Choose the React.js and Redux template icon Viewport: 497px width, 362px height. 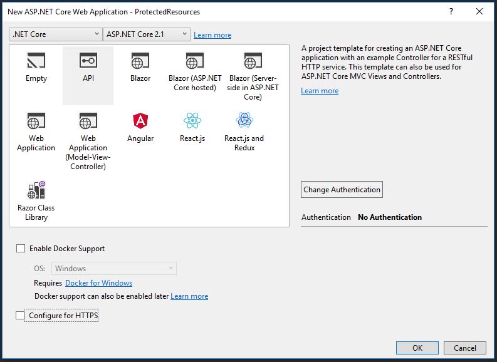coord(244,120)
